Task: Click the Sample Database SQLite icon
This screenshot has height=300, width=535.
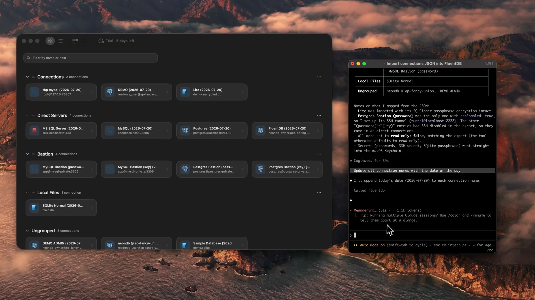Action: coord(185,245)
